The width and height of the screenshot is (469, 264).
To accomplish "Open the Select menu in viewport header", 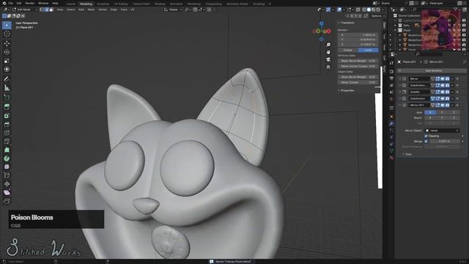I will (x=71, y=10).
